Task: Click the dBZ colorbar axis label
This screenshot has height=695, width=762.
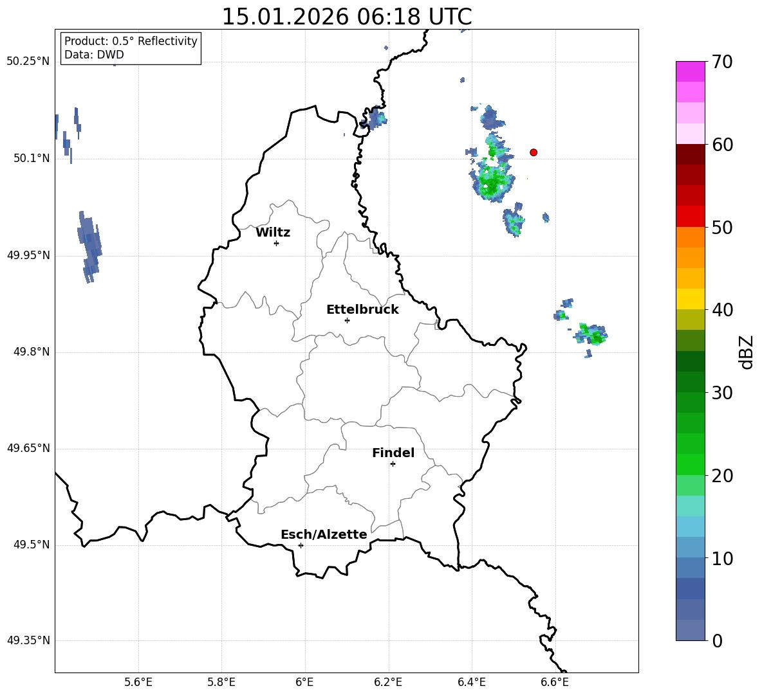Action: click(746, 352)
